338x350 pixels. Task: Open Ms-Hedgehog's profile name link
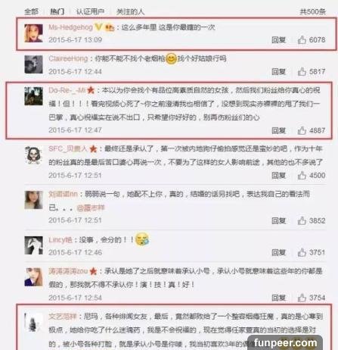click(70, 27)
